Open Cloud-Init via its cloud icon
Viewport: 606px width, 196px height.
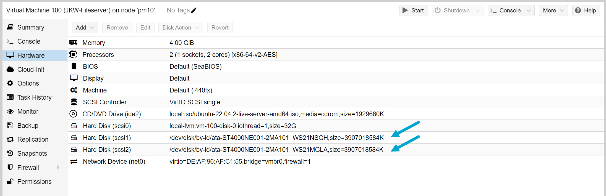[x=10, y=69]
